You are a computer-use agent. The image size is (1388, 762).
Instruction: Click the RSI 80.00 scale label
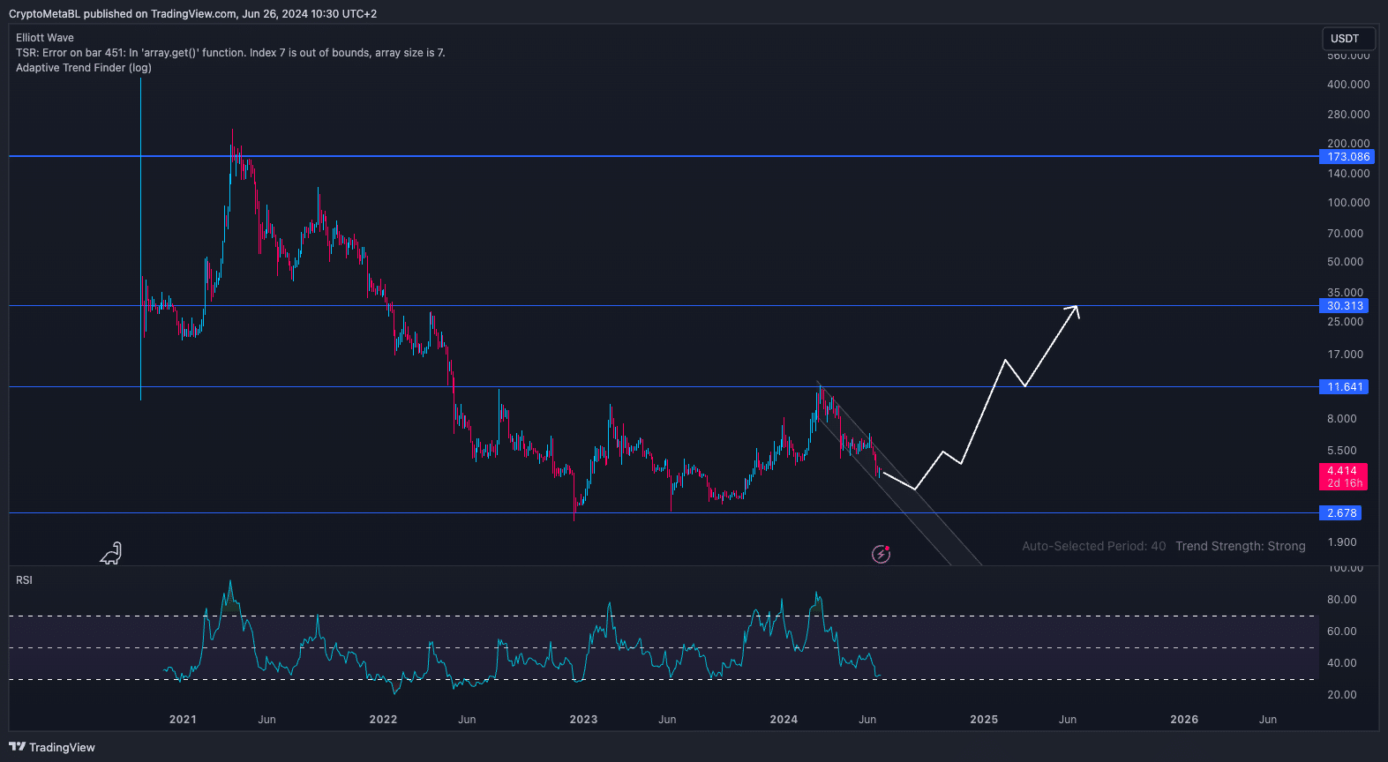pyautogui.click(x=1341, y=600)
